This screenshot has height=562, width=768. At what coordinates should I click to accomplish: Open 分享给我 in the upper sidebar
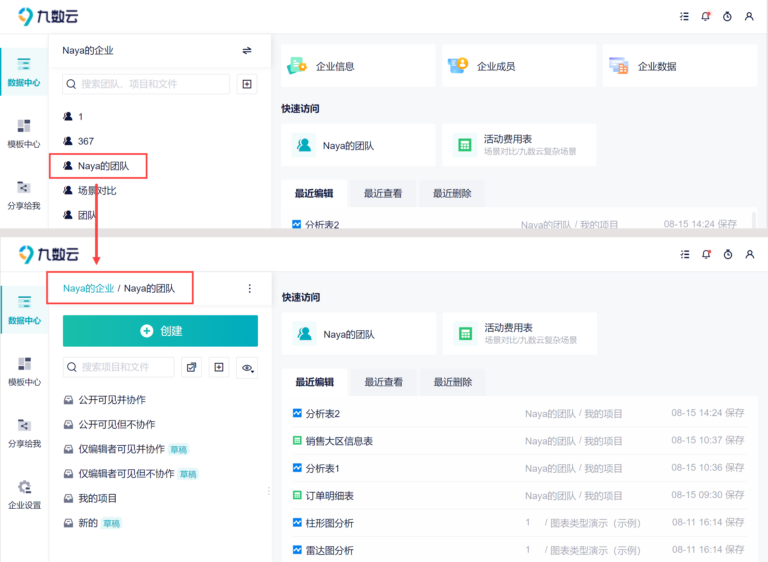[x=24, y=195]
